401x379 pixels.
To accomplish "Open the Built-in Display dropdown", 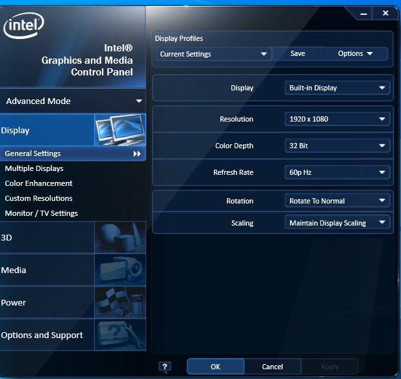I will click(337, 88).
